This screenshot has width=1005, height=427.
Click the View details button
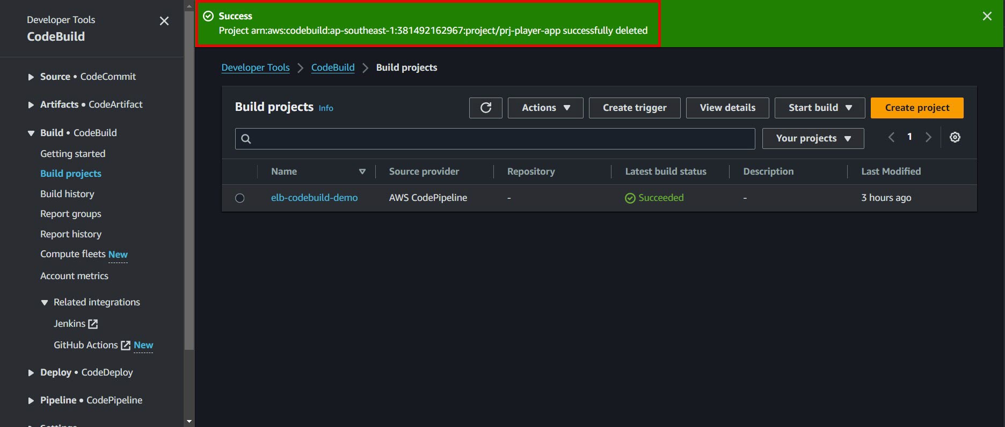(x=727, y=108)
